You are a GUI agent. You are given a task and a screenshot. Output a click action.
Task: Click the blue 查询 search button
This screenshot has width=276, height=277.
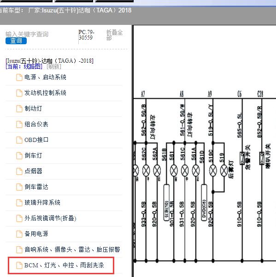point(16,41)
